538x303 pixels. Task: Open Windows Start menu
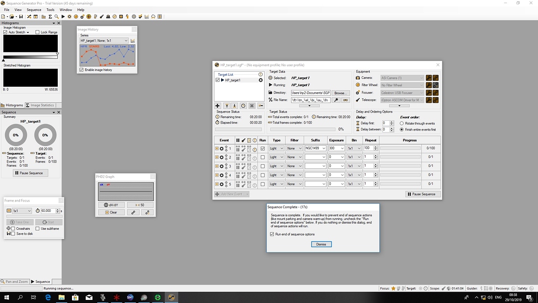(x=6, y=298)
